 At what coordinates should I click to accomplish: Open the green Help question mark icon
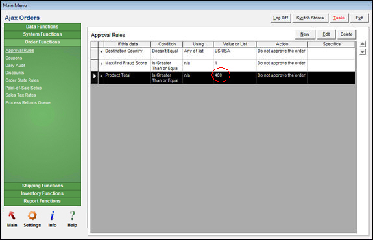72,215
